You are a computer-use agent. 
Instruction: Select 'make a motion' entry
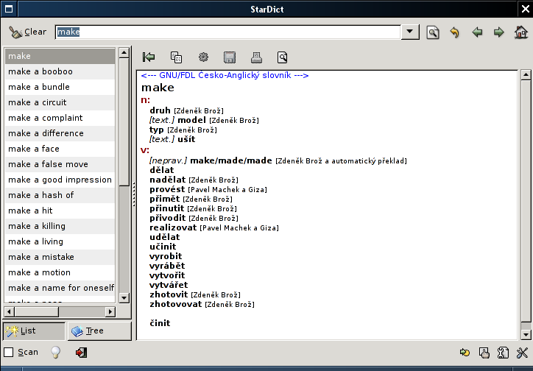pyautogui.click(x=60, y=272)
